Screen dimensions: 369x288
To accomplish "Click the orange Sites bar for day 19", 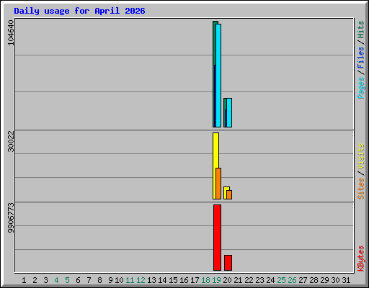I will 218,184.
